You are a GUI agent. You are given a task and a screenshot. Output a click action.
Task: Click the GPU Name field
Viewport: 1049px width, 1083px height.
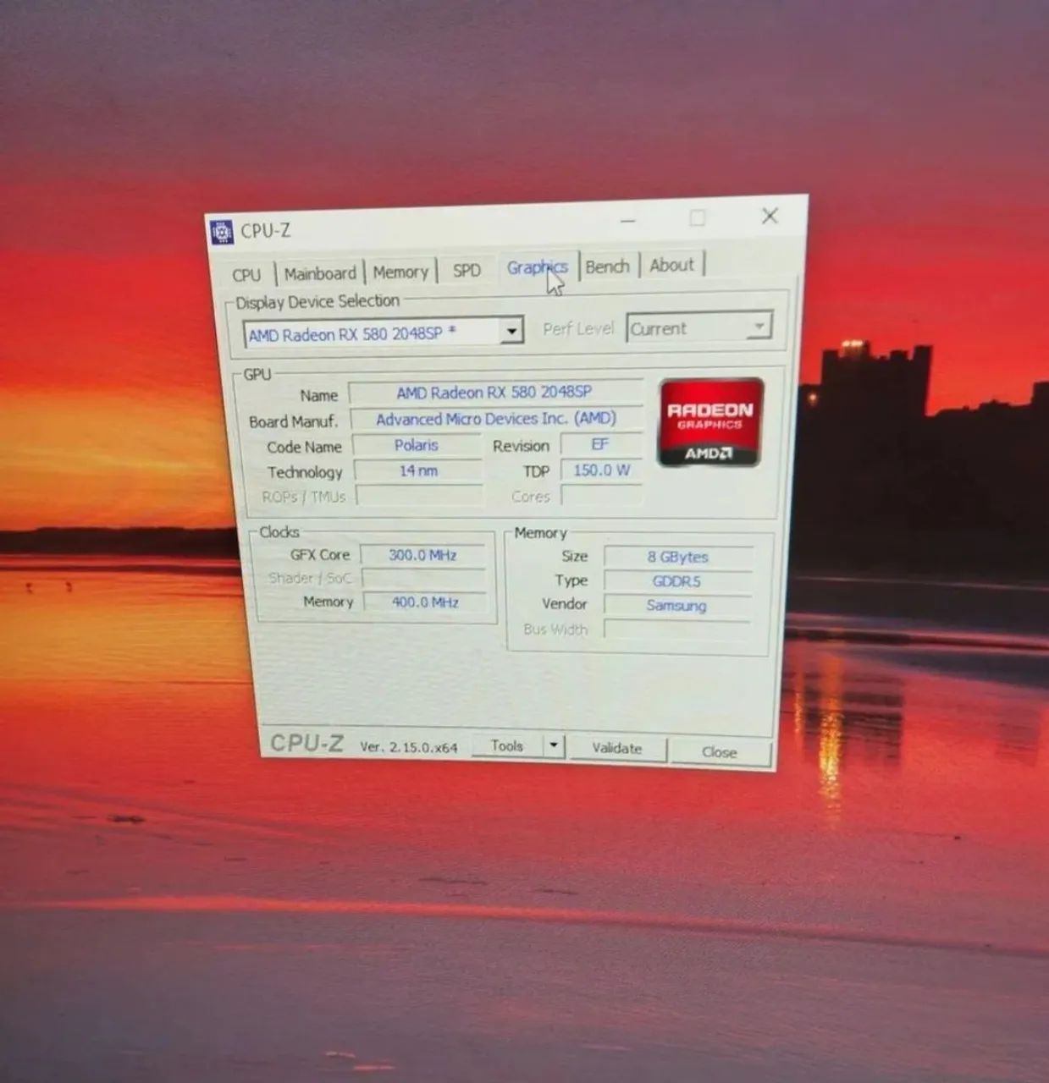pyautogui.click(x=495, y=393)
